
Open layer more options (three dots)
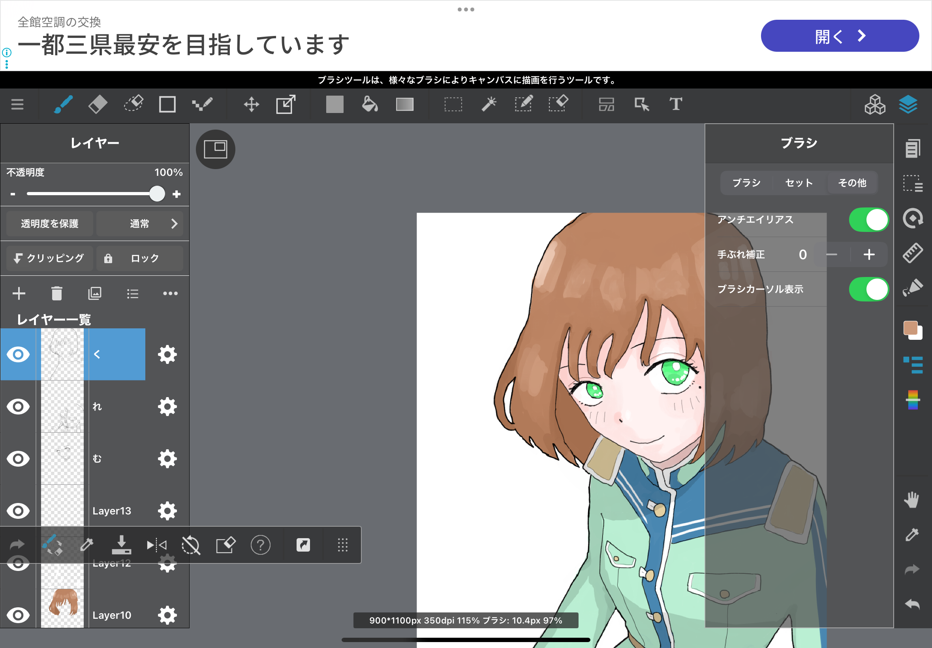tap(170, 294)
